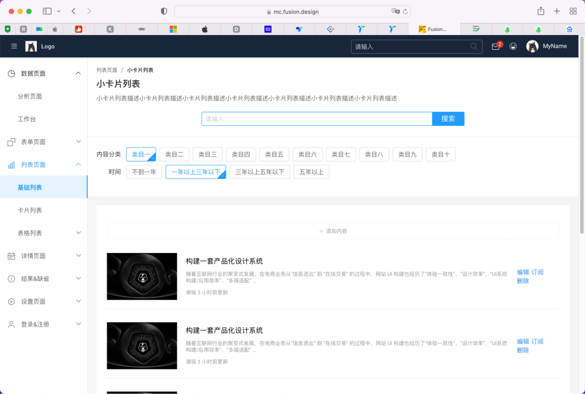The image size is (585, 394).
Task: Click the blue 搜索 button
Action: point(448,118)
